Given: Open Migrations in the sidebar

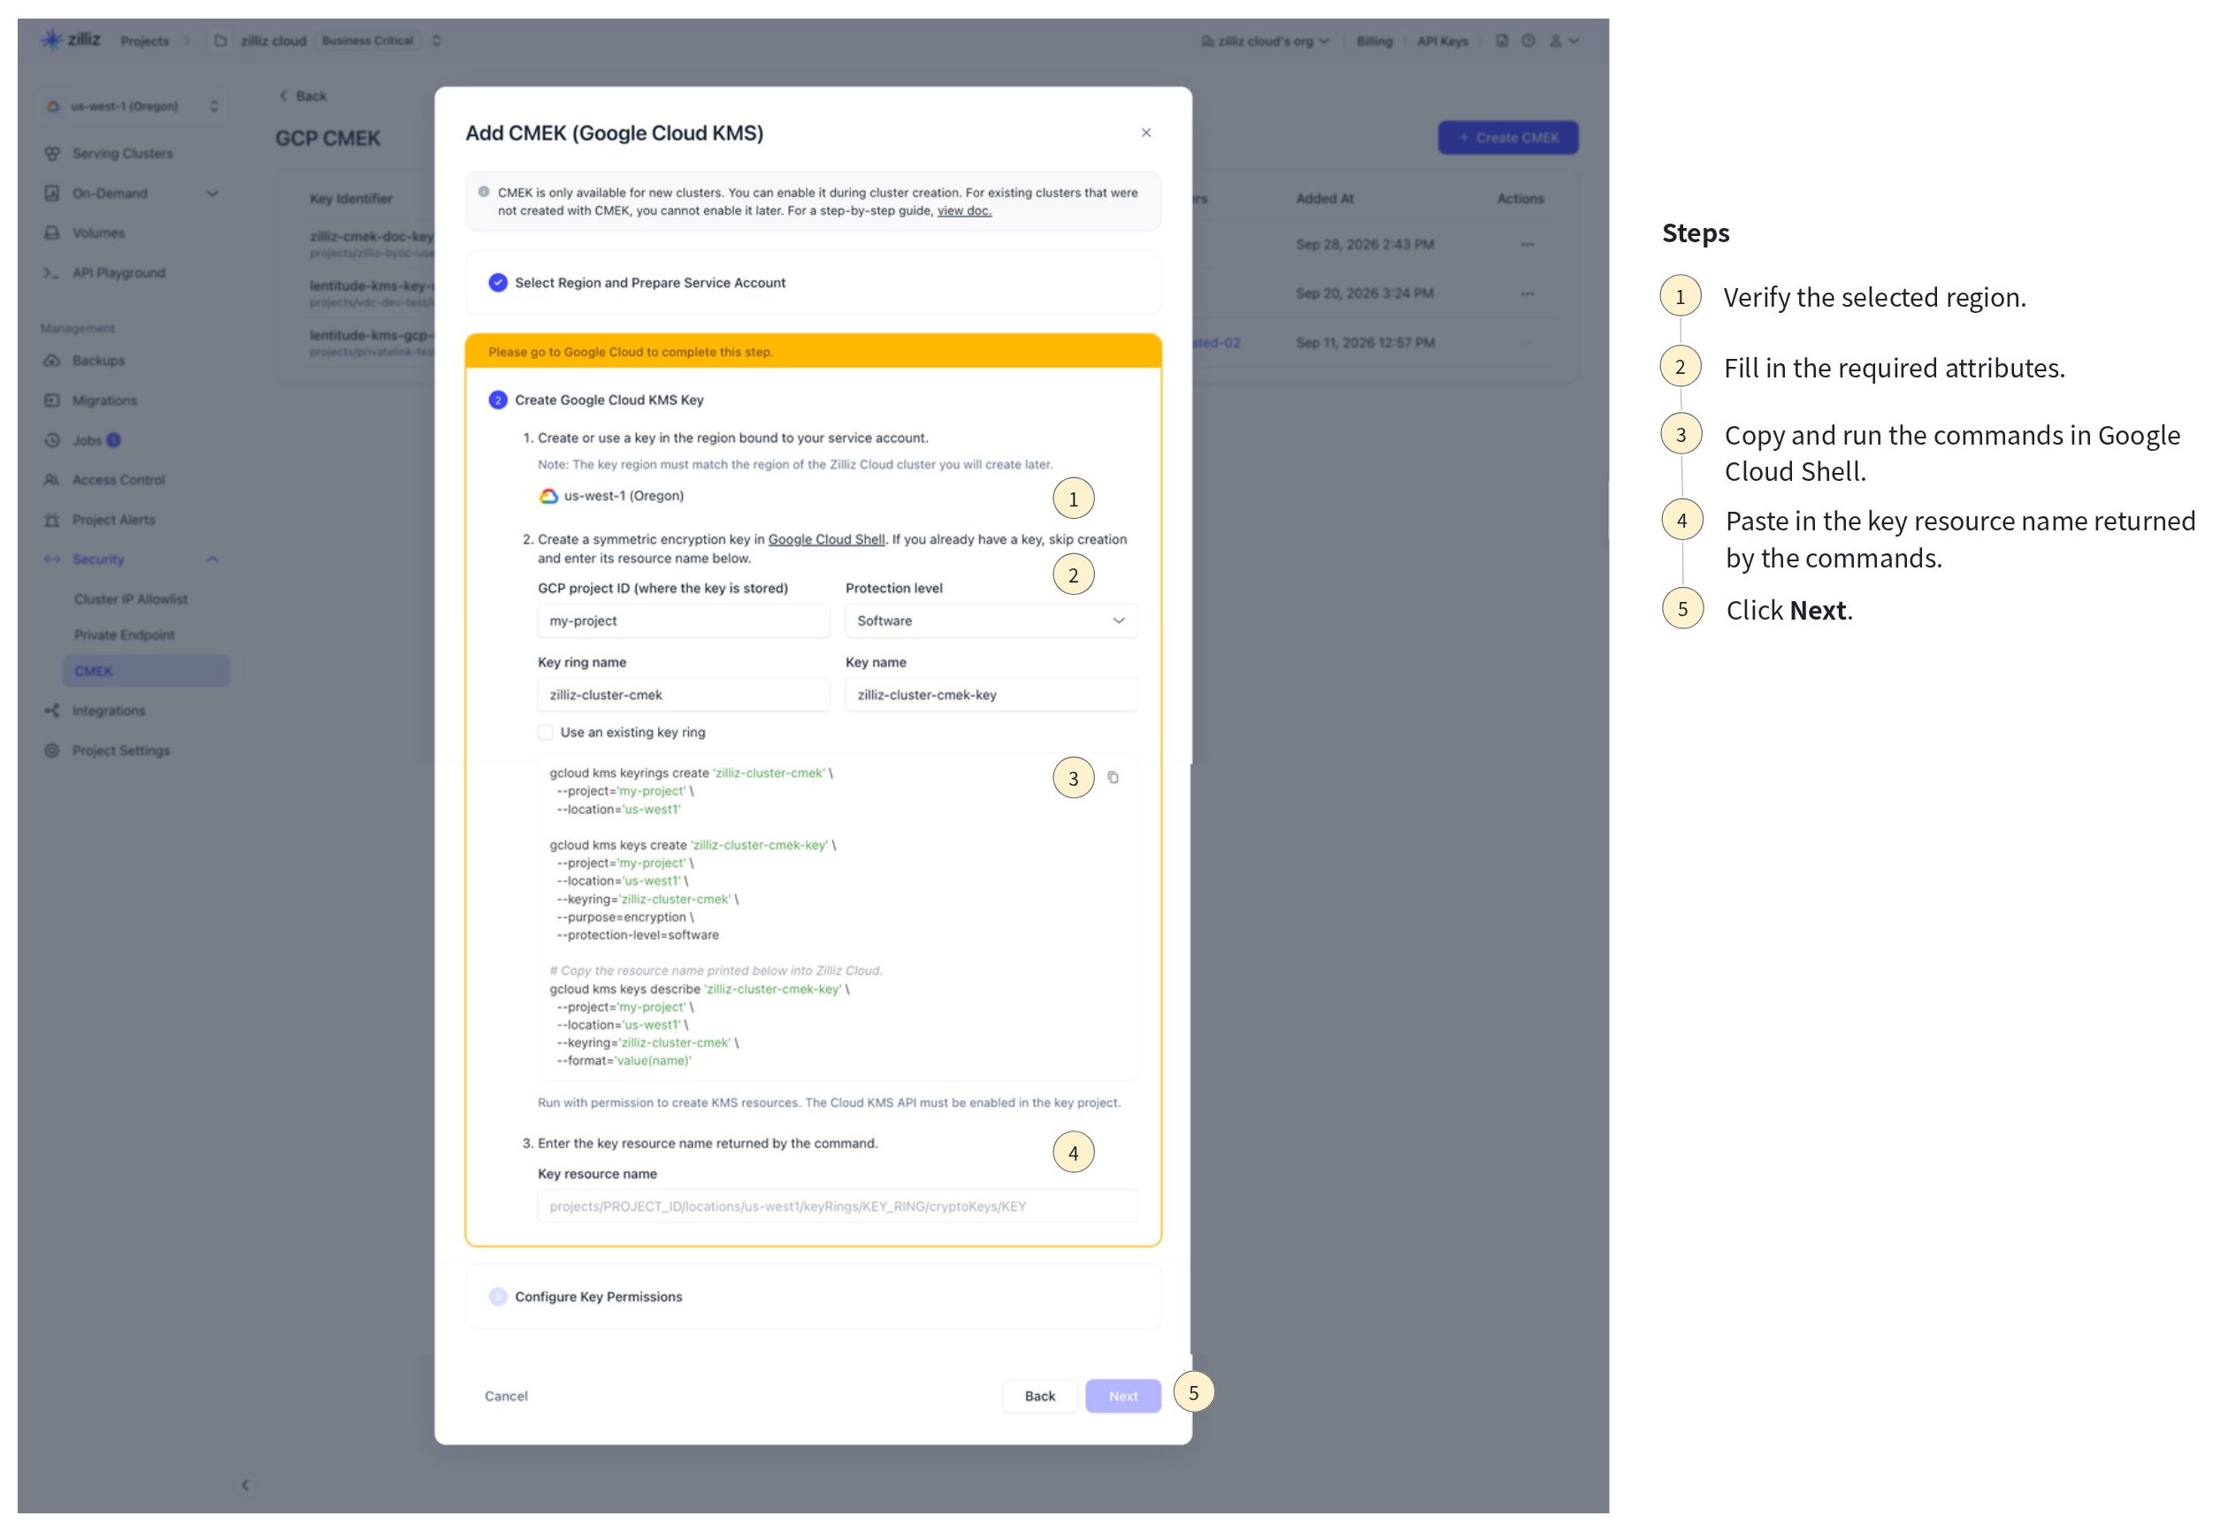Looking at the screenshot, I should coord(103,401).
